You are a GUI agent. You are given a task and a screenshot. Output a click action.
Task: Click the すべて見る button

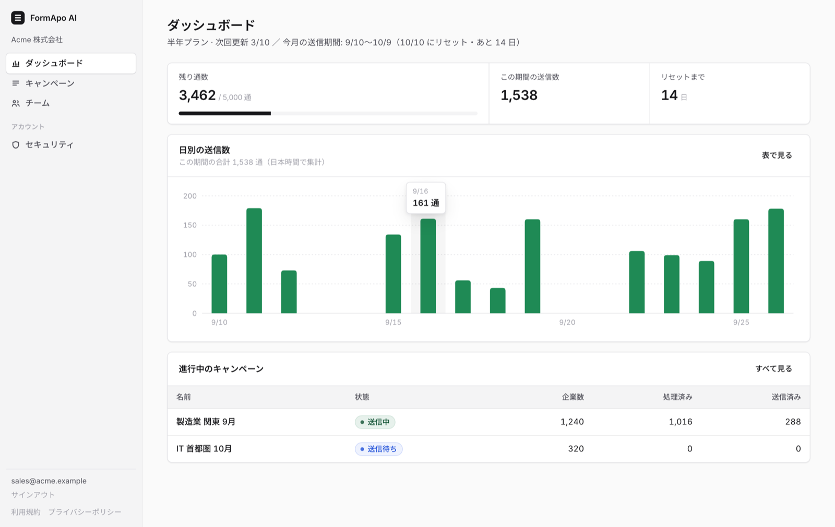click(x=773, y=369)
